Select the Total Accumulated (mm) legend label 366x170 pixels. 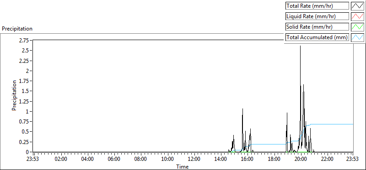click(317, 37)
